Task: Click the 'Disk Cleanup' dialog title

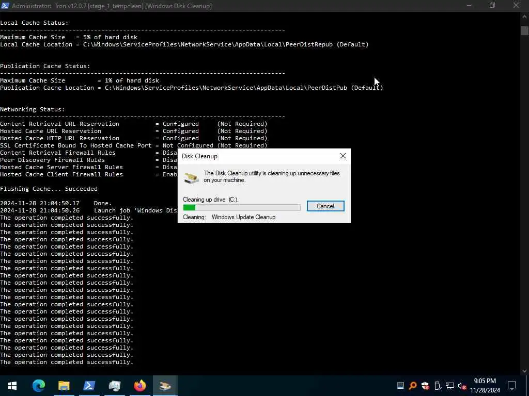Action: point(199,156)
